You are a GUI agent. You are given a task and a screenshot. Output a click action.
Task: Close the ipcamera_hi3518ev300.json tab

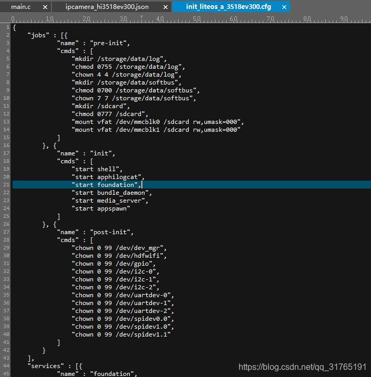point(166,7)
